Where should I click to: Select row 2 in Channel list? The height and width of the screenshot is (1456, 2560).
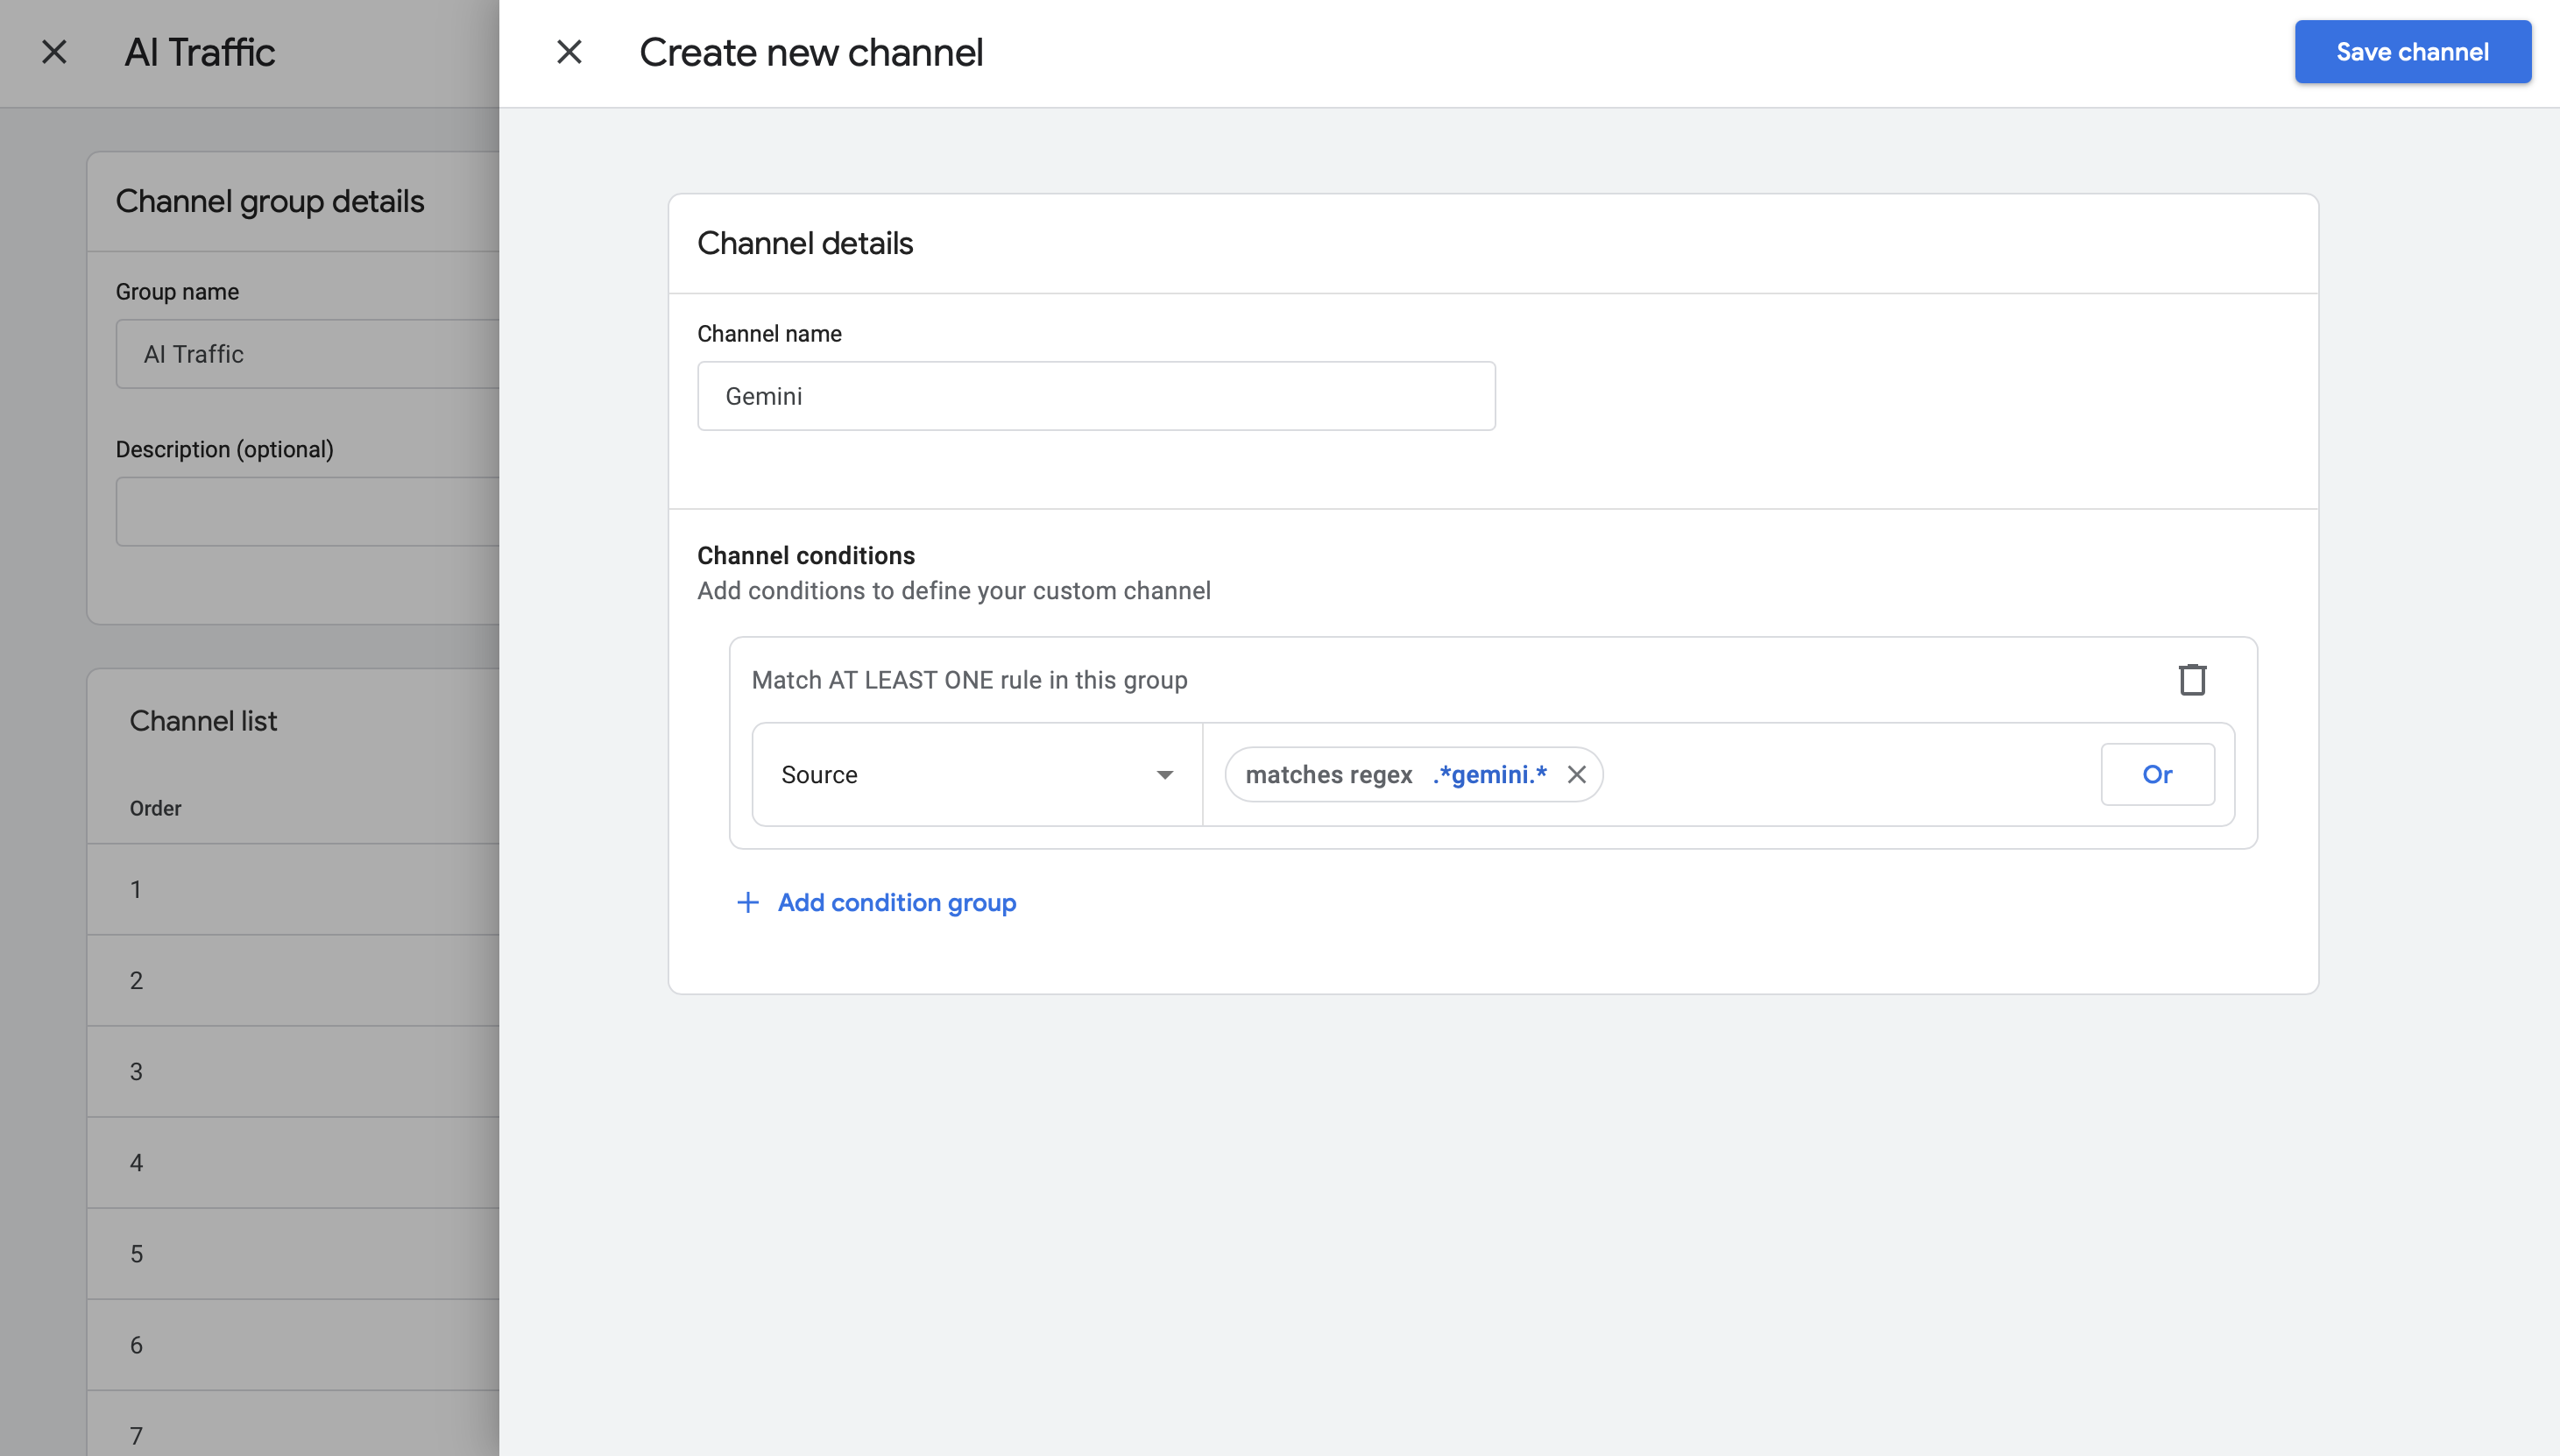[293, 981]
